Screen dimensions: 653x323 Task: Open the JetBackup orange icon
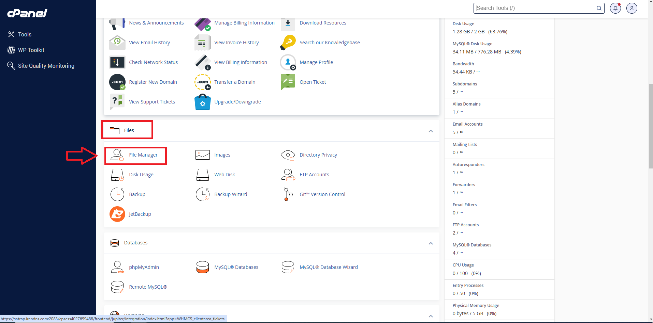coord(117,214)
